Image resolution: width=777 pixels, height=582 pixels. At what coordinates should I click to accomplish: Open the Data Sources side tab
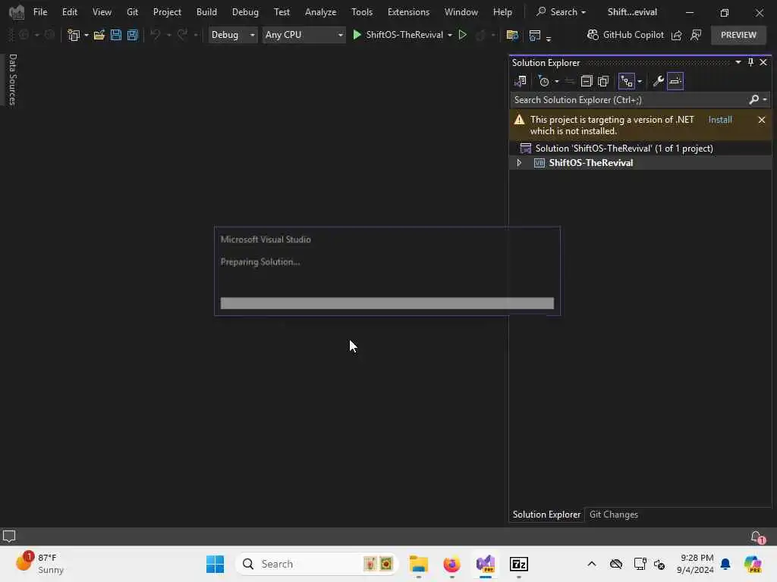tap(13, 80)
